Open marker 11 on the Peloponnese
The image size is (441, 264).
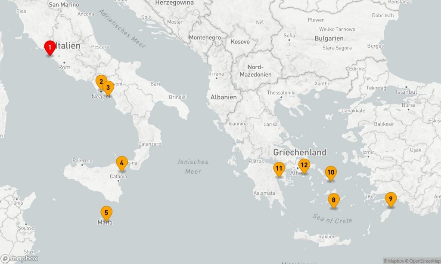279,169
